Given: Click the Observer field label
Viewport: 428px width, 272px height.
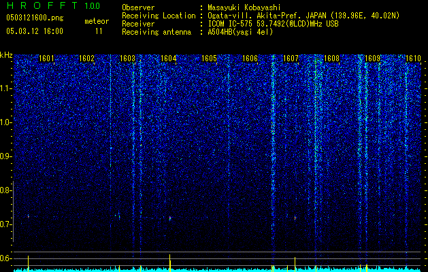Looking at the screenshot, I should tap(138, 7).
